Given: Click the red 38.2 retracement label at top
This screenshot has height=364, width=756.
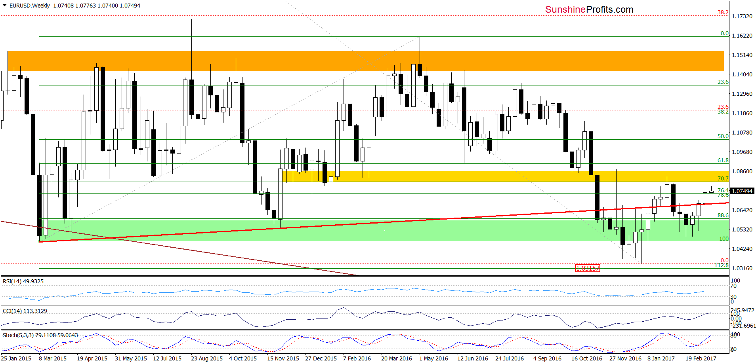Looking at the screenshot, I should coord(723,12).
